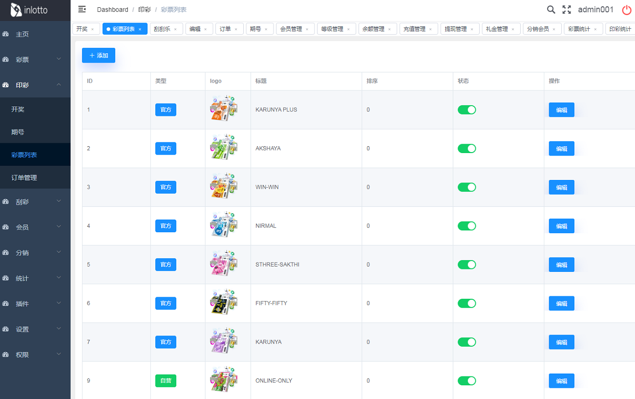Image resolution: width=635 pixels, height=399 pixels.
Task: Collapse the sidebar using the hamburger icon
Action: [82, 9]
